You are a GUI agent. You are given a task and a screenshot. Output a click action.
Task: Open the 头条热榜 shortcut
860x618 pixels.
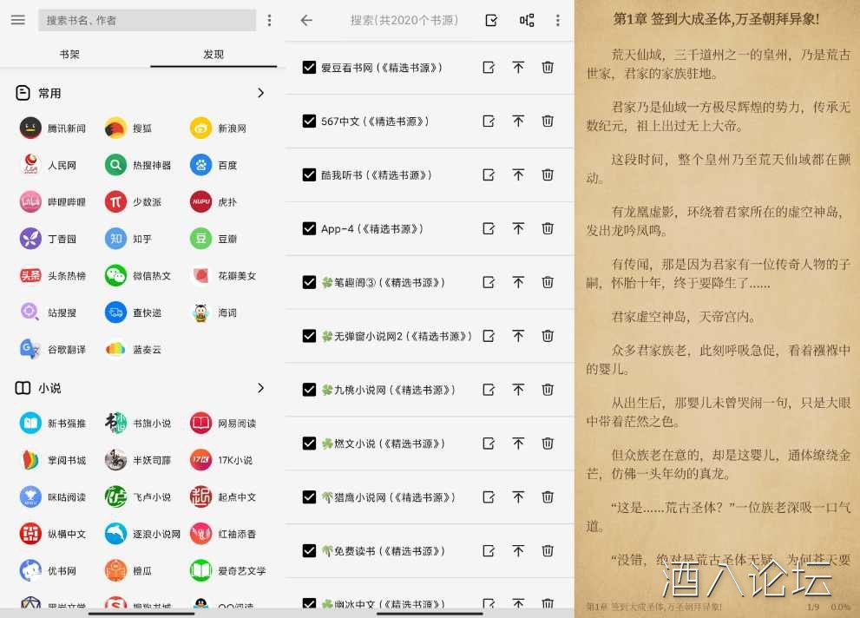point(53,275)
